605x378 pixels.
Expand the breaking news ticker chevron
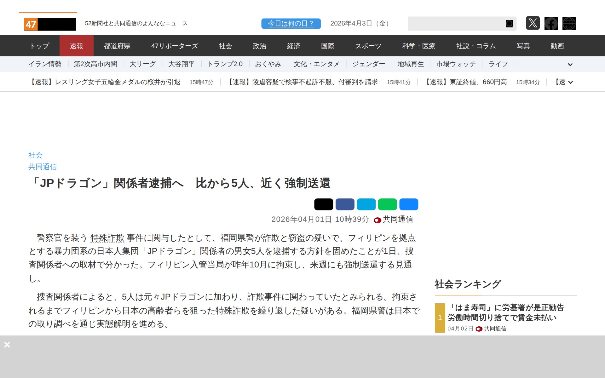point(570,83)
